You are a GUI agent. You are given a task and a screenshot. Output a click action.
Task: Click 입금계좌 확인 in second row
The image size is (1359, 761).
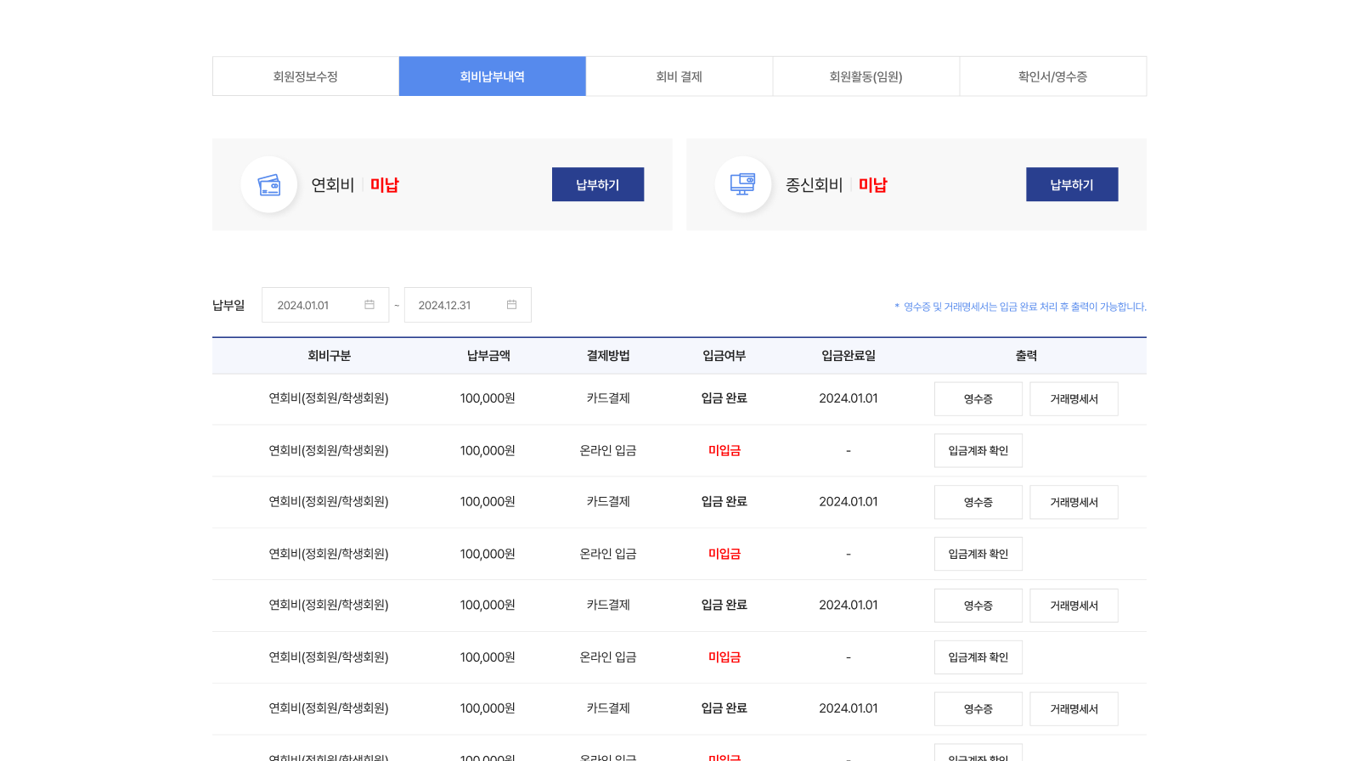click(x=978, y=451)
